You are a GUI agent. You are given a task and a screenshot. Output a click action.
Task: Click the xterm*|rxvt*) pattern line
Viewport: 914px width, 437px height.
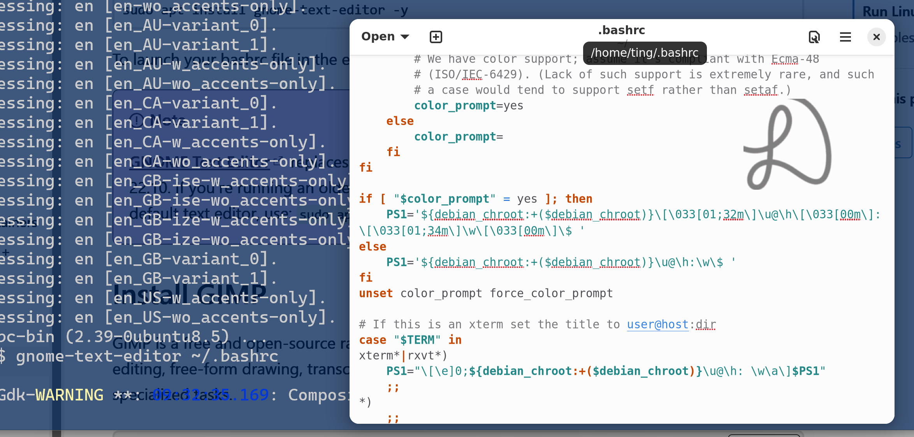pos(403,355)
